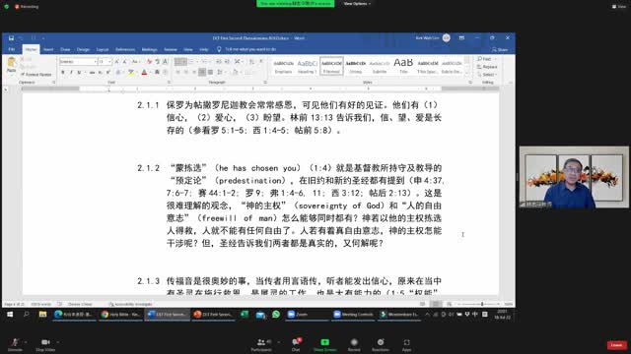Screen dimensions: 631x354
Task: Click the Decrease Indent icon
Action: [x=219, y=61]
